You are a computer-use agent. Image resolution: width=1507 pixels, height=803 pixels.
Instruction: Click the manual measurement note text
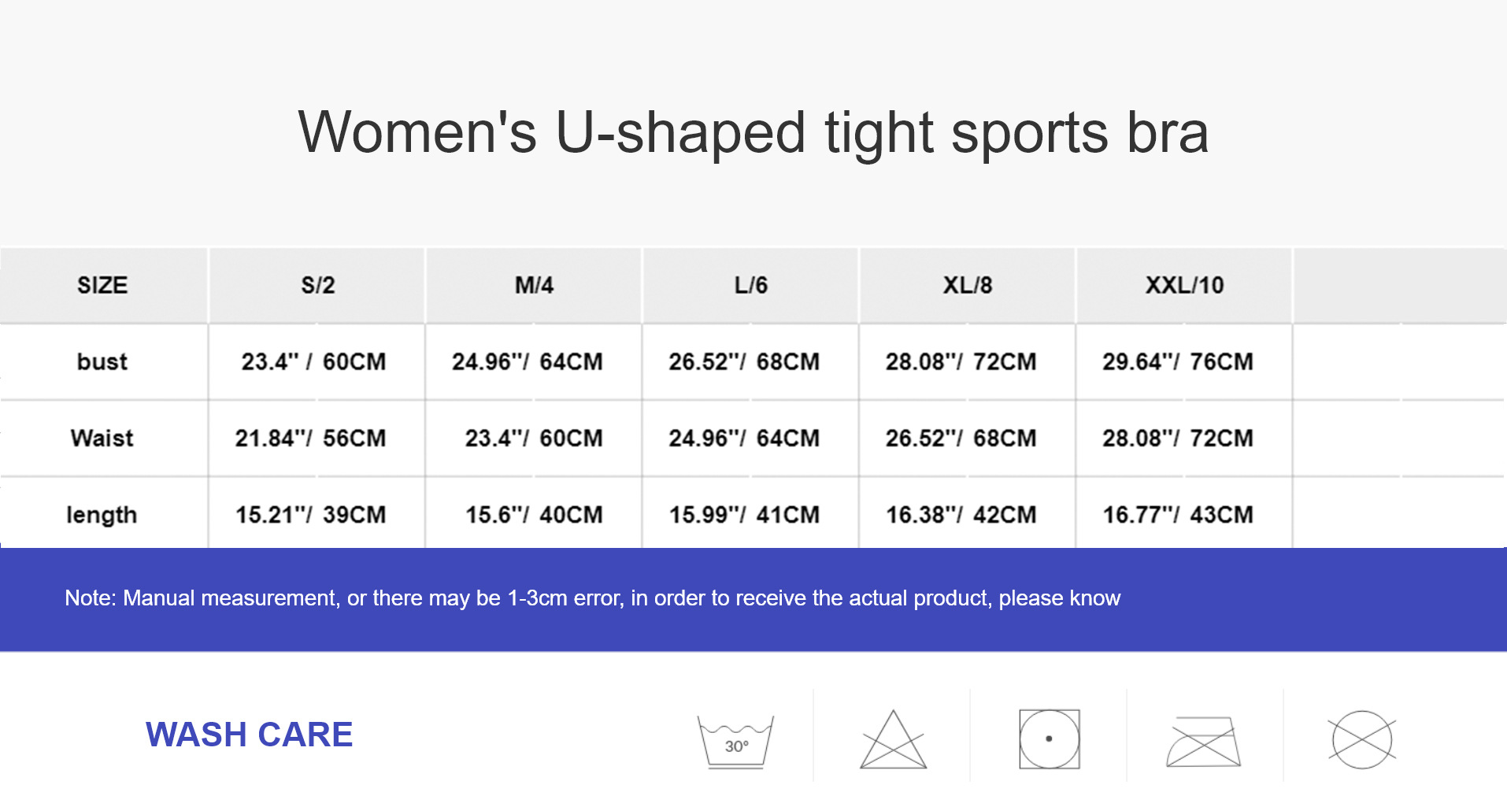coord(592,598)
